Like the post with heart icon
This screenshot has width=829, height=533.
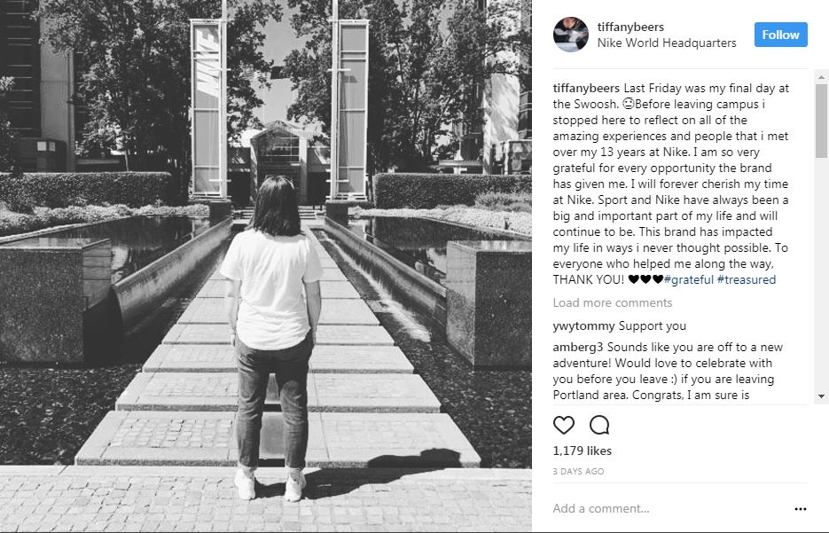(564, 425)
